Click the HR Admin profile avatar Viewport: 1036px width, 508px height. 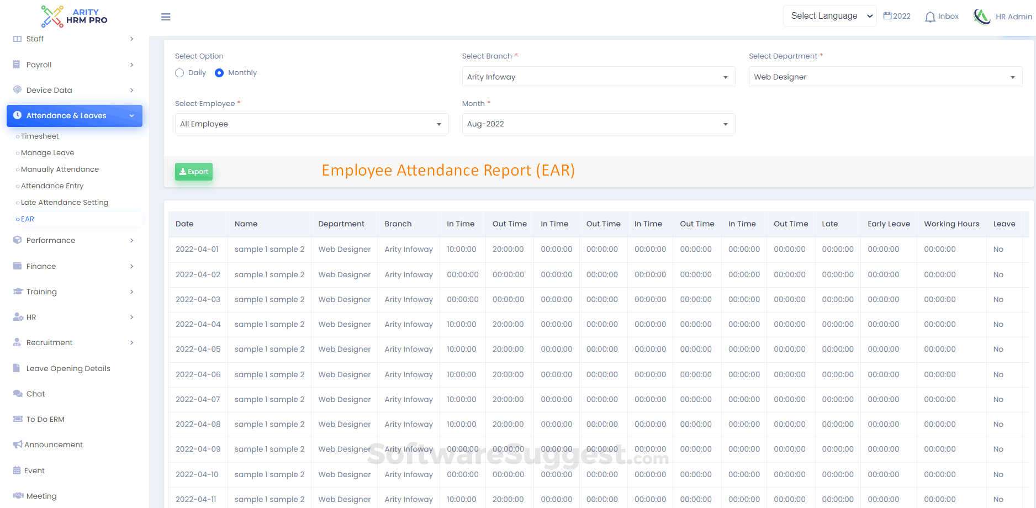pyautogui.click(x=982, y=16)
